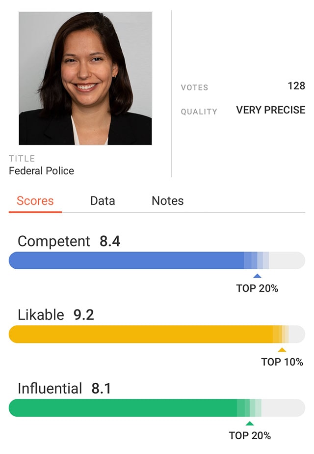The image size is (314, 454).
Task: Click the TOP 20% label under Competent
Action: pos(257,288)
